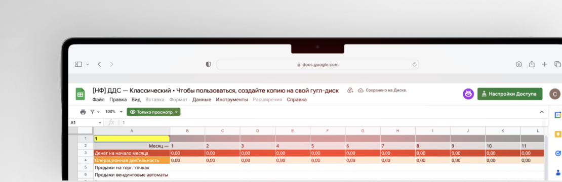562x182 pixels.
Task: Open Google Tasks in the side panel
Action: coord(558,153)
